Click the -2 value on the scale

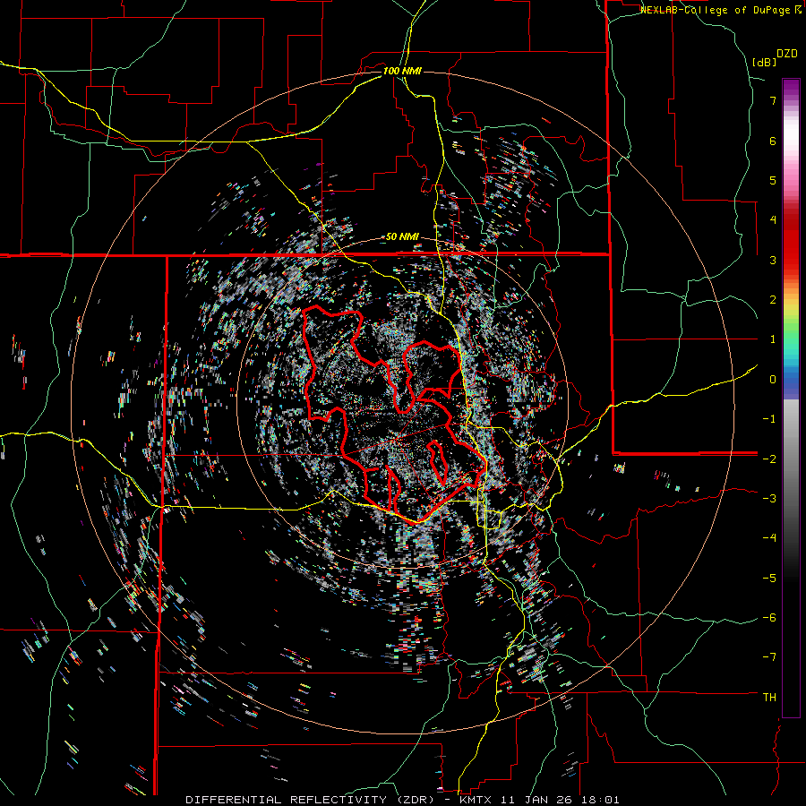click(x=769, y=459)
